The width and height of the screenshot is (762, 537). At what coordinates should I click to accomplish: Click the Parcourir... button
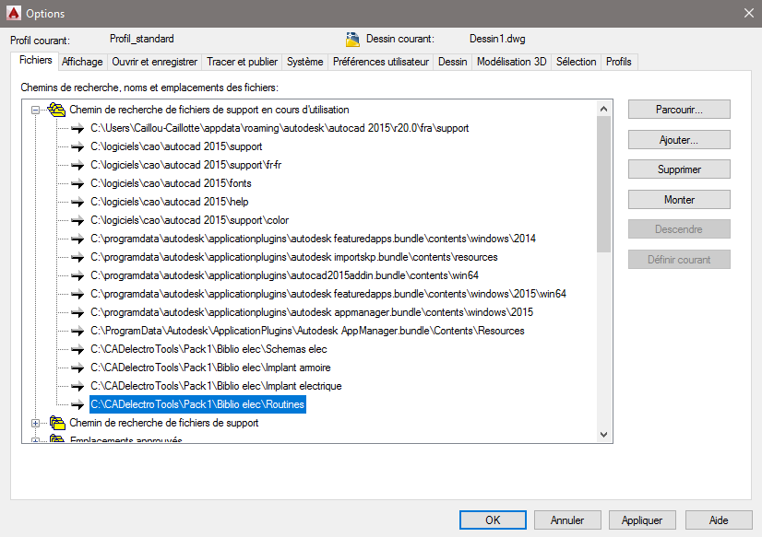click(679, 110)
